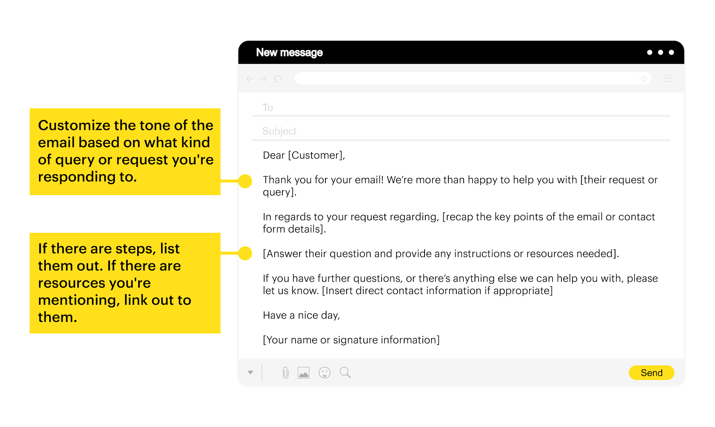The image size is (715, 427).
Task: Click the search magnifier icon
Action: point(345,372)
